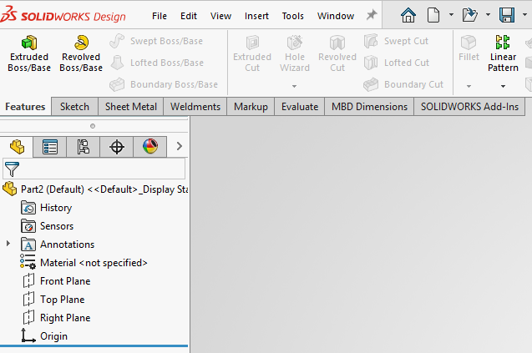Pin the menu bar with pushpin

[372, 15]
